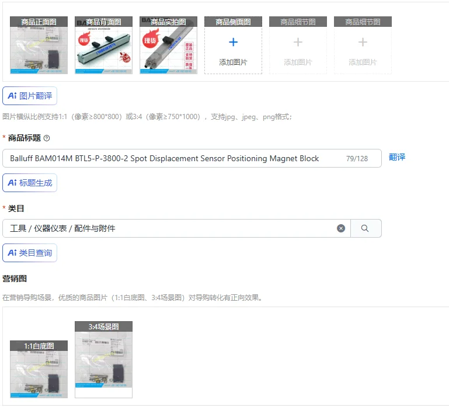This screenshot has height=407, width=449.
Task: Open the 3:4场景图 marketing thumbnail
Action: click(x=104, y=360)
